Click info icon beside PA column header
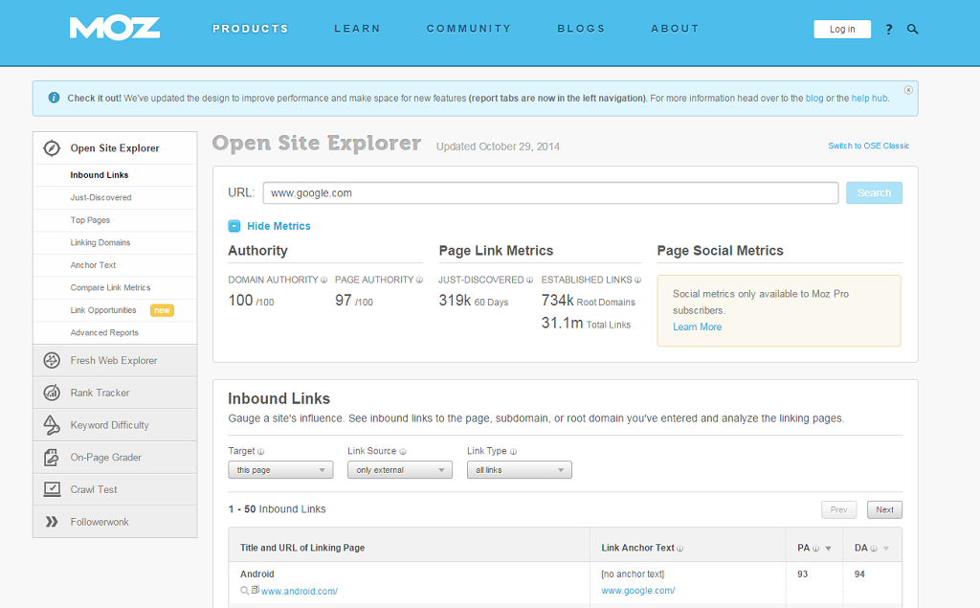The height and width of the screenshot is (608, 980). [815, 549]
